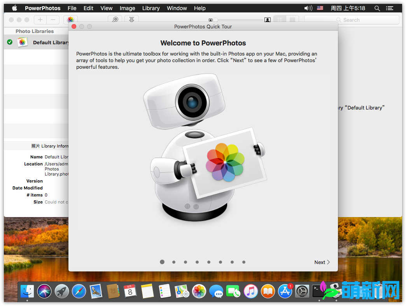Go to last Quick Tour page dot

click(x=244, y=262)
